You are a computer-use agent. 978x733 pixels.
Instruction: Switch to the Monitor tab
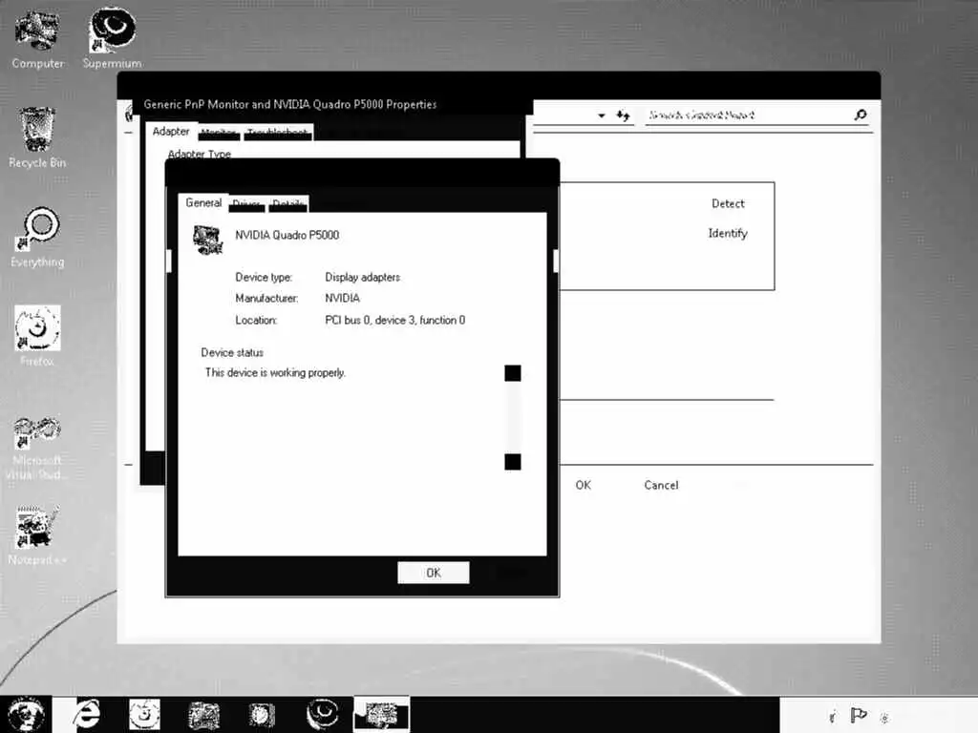tap(219, 133)
